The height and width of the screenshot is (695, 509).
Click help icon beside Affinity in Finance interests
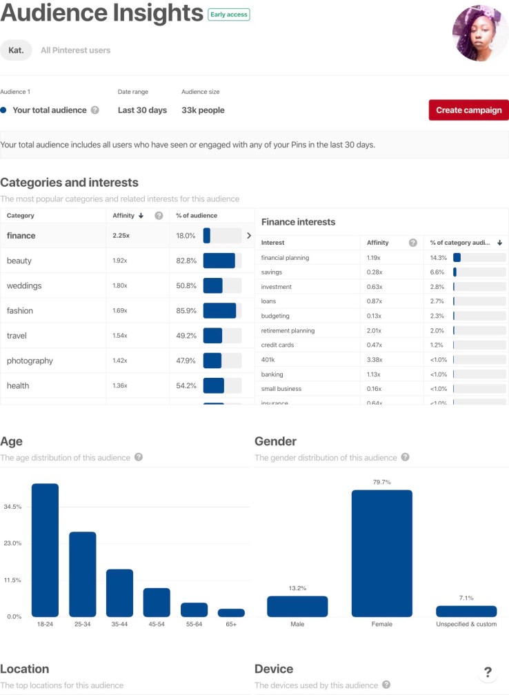pos(412,243)
